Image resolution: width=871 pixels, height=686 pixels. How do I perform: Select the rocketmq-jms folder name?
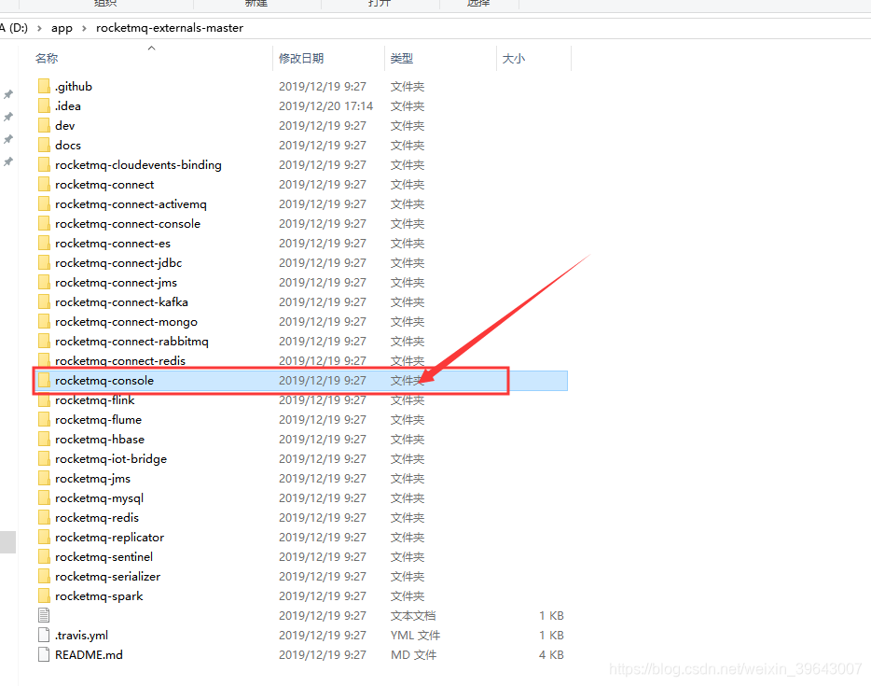pyautogui.click(x=92, y=478)
